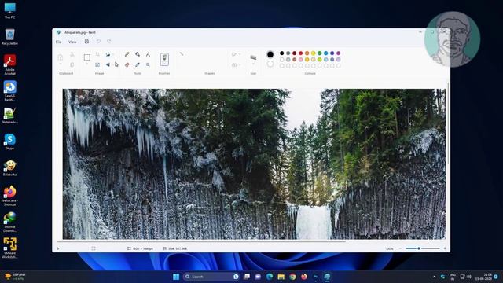503x283 pixels.
Task: Expand the Selection dropdown arrow
Action: [87, 64]
